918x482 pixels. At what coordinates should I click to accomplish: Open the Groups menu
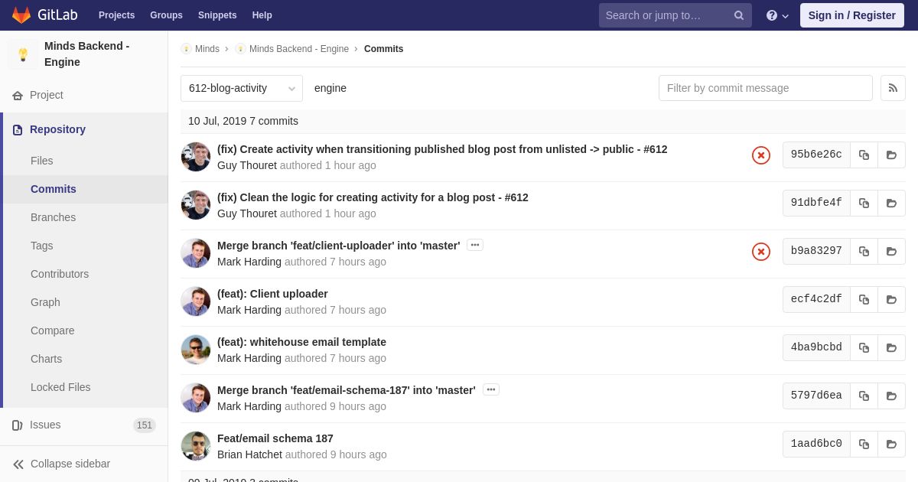coord(166,15)
